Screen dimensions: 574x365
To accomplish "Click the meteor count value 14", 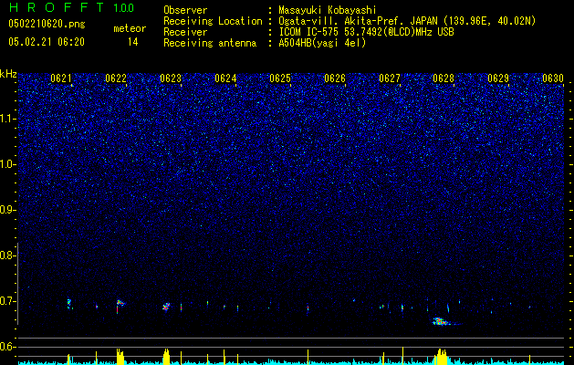I will tap(133, 42).
